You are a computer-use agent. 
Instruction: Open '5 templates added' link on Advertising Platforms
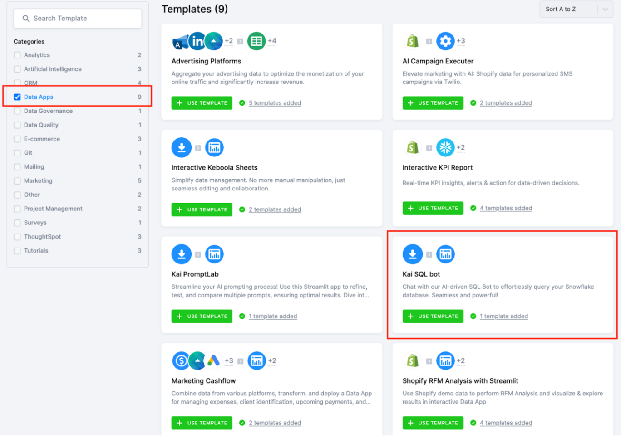click(275, 103)
